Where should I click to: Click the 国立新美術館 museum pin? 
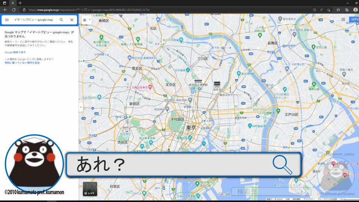pyautogui.click(x=151, y=143)
